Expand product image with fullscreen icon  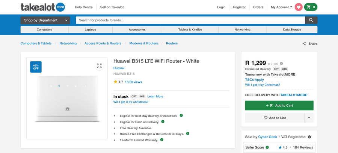tap(99, 66)
